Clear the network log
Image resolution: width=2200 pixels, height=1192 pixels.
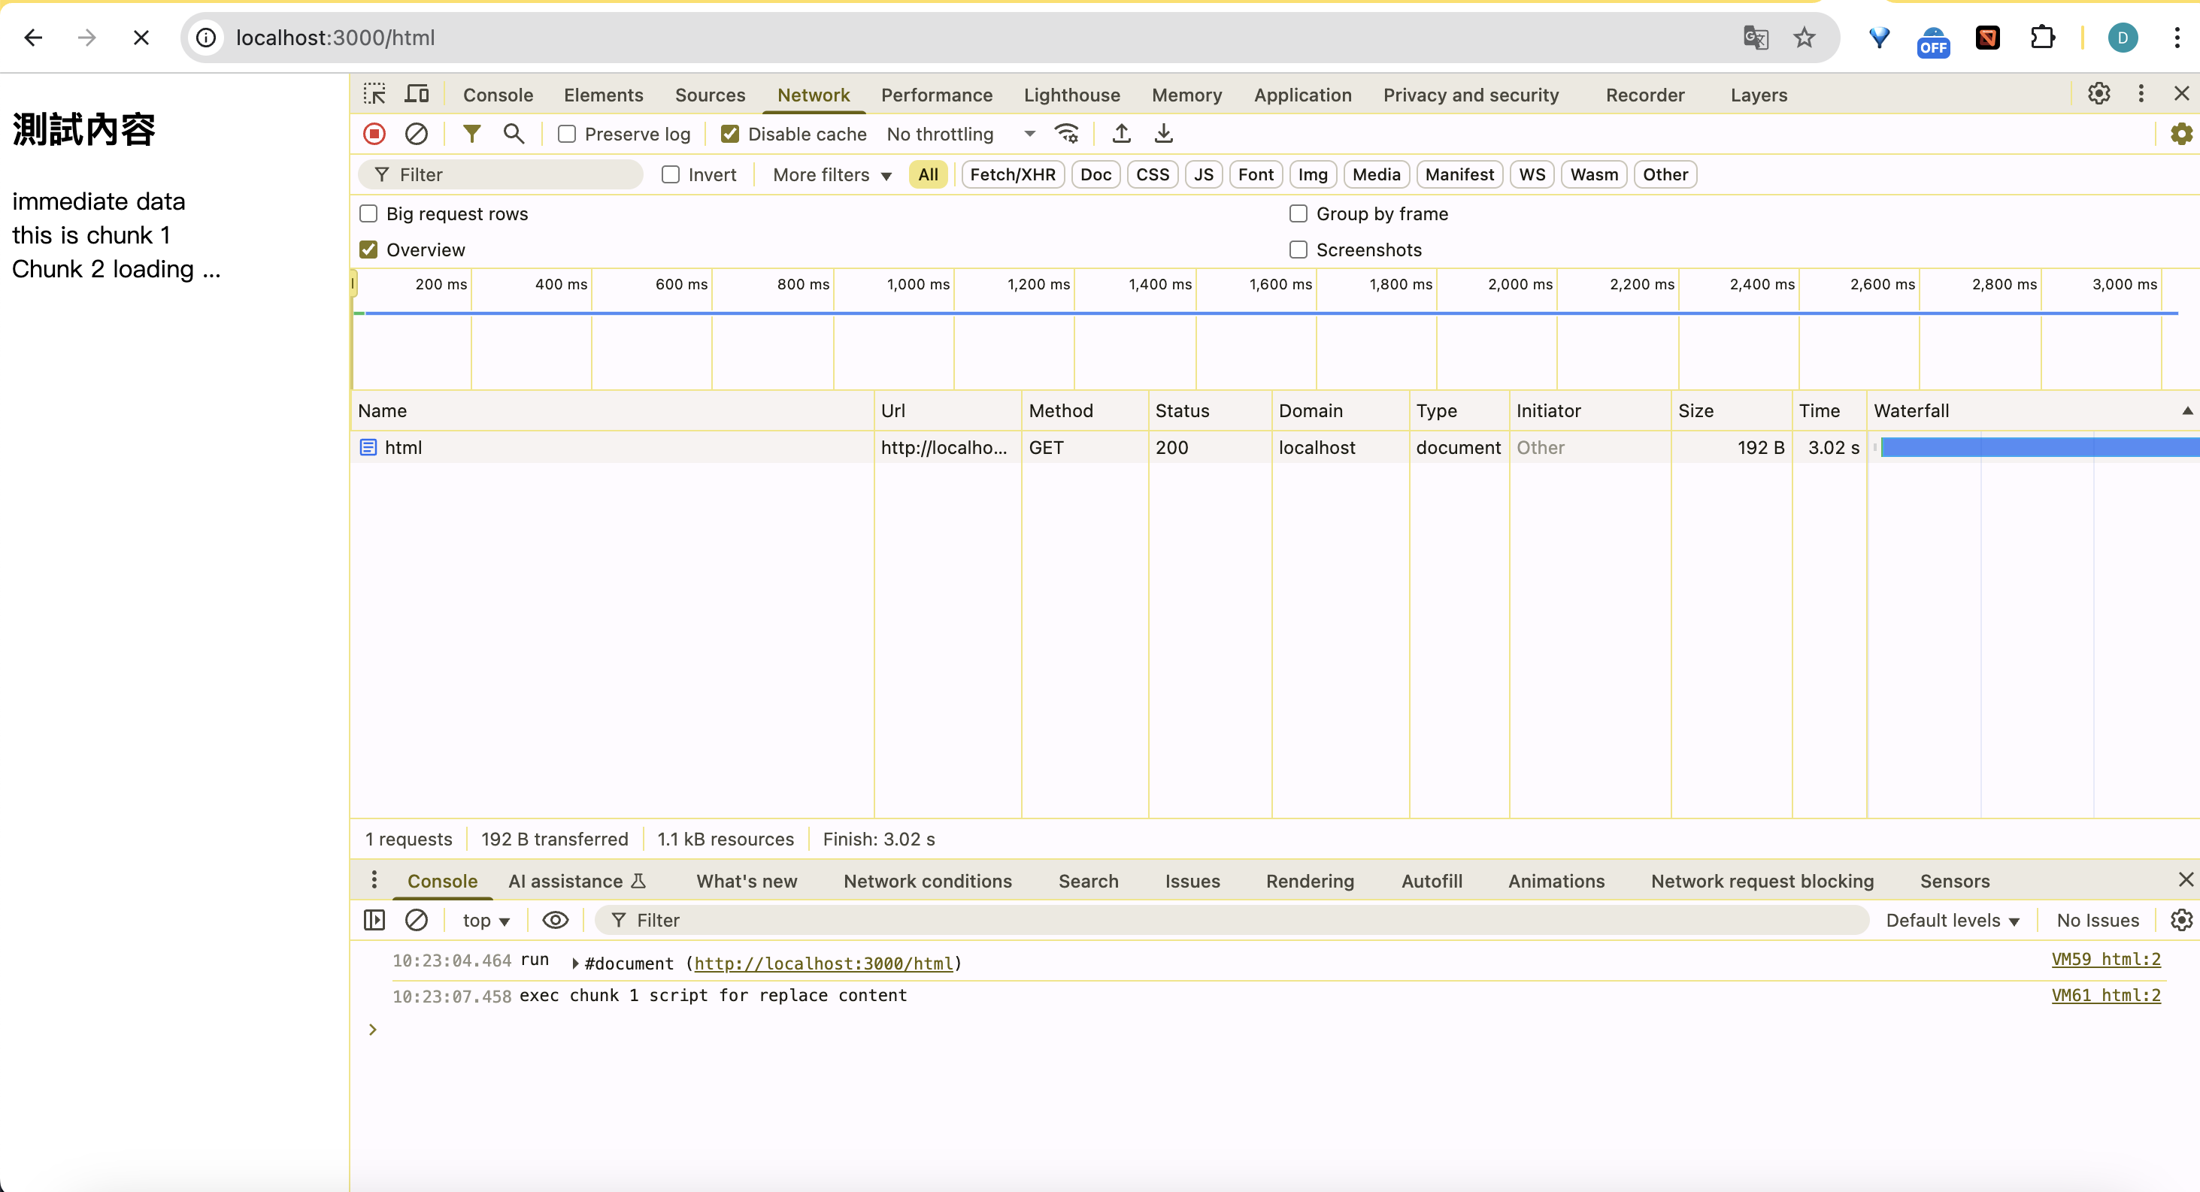click(x=416, y=134)
